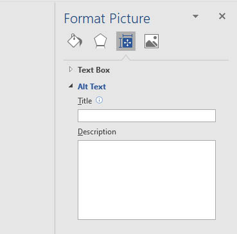Click the Description label
The width and height of the screenshot is (237, 234).
pyautogui.click(x=97, y=132)
